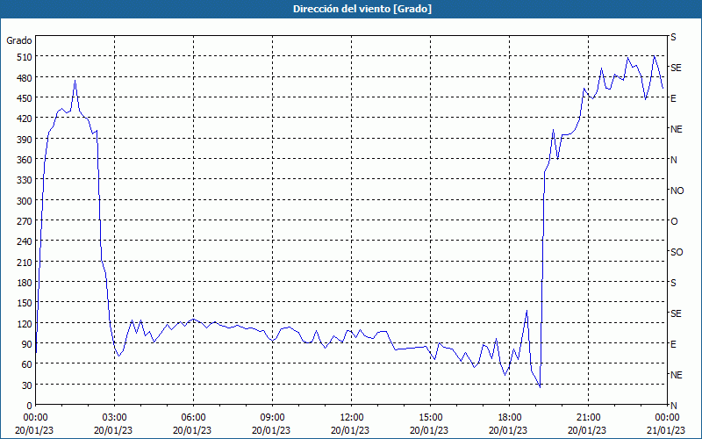This screenshot has height=439, width=702.
Task: Click the 09:00 time tick label
Action: pyautogui.click(x=272, y=418)
